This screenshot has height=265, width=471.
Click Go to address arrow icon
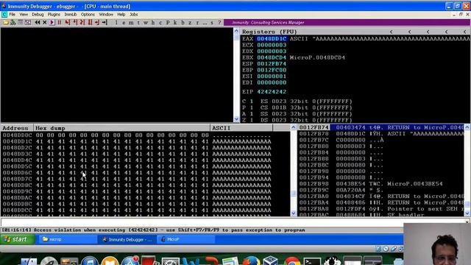pyautogui.click(x=105, y=23)
